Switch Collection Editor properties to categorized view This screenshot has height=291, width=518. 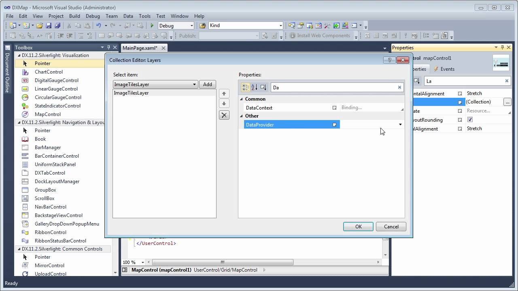pyautogui.click(x=246, y=87)
